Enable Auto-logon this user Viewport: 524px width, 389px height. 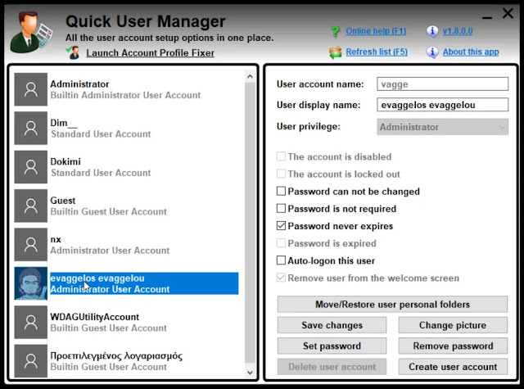(x=281, y=260)
